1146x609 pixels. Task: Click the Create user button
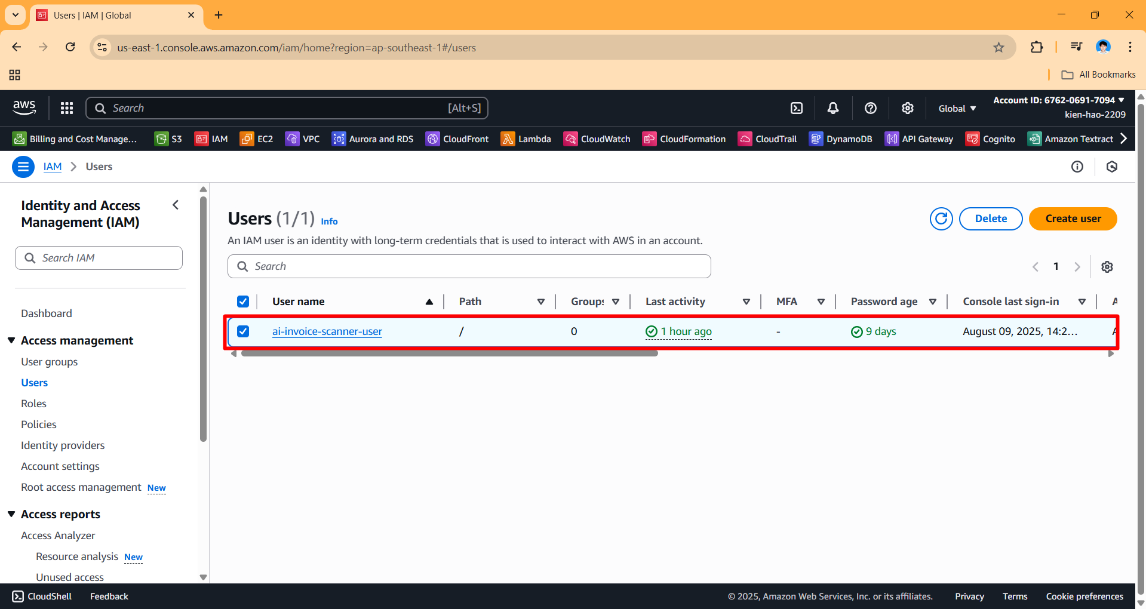[1073, 219]
